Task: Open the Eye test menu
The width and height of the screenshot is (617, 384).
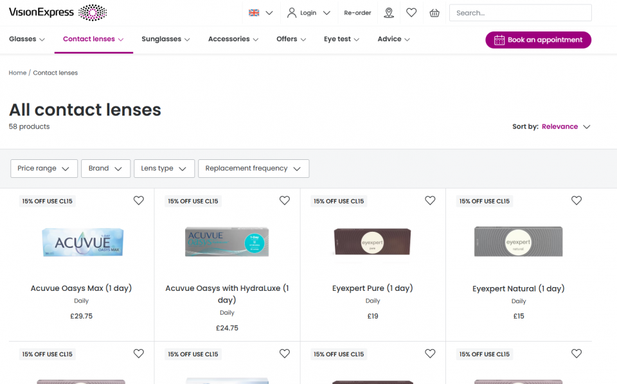Action: click(x=341, y=39)
